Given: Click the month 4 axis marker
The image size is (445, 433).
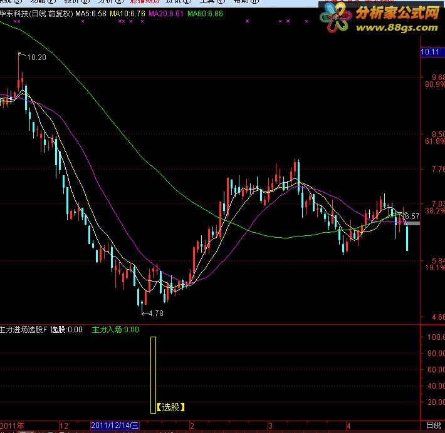Looking at the screenshot, I should [x=348, y=426].
